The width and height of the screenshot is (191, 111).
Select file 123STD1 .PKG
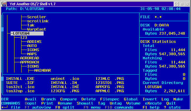pos(110,83)
